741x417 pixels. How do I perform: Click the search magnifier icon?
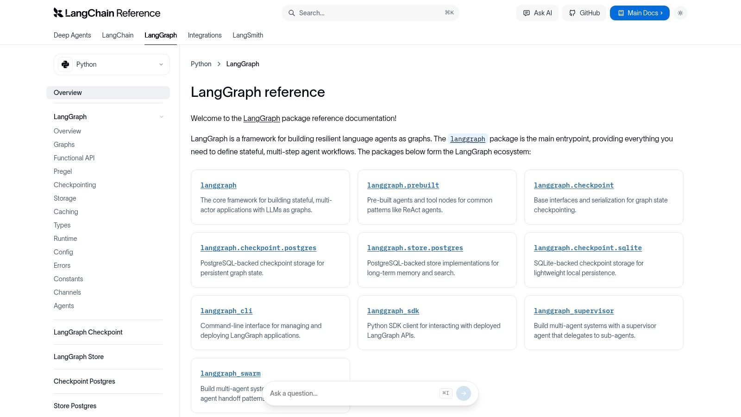pos(292,13)
